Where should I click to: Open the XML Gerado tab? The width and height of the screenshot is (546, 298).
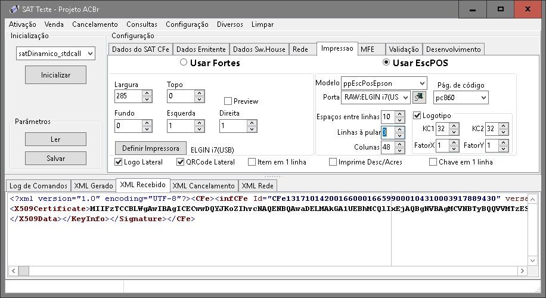coord(94,186)
